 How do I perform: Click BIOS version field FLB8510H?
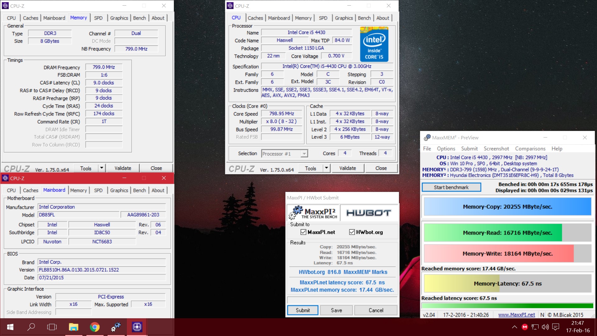tap(102, 270)
